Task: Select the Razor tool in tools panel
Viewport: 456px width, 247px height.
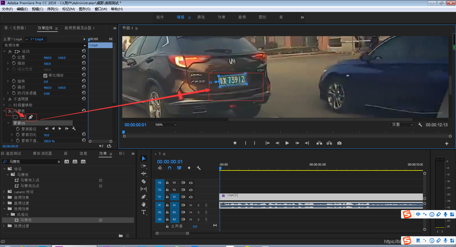Action: point(144,181)
